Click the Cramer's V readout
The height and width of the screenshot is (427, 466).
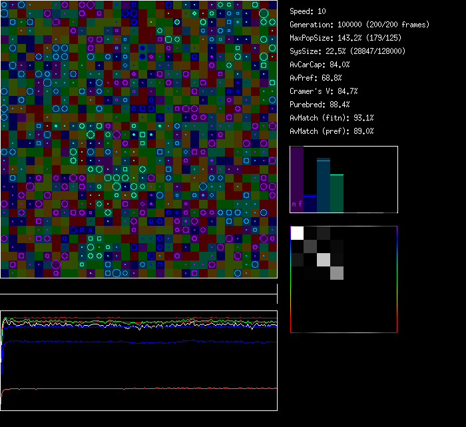click(324, 91)
